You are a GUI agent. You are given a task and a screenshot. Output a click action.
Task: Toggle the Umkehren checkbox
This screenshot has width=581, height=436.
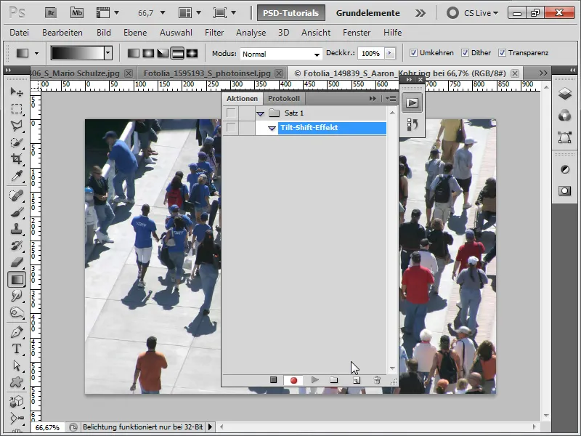(x=413, y=52)
